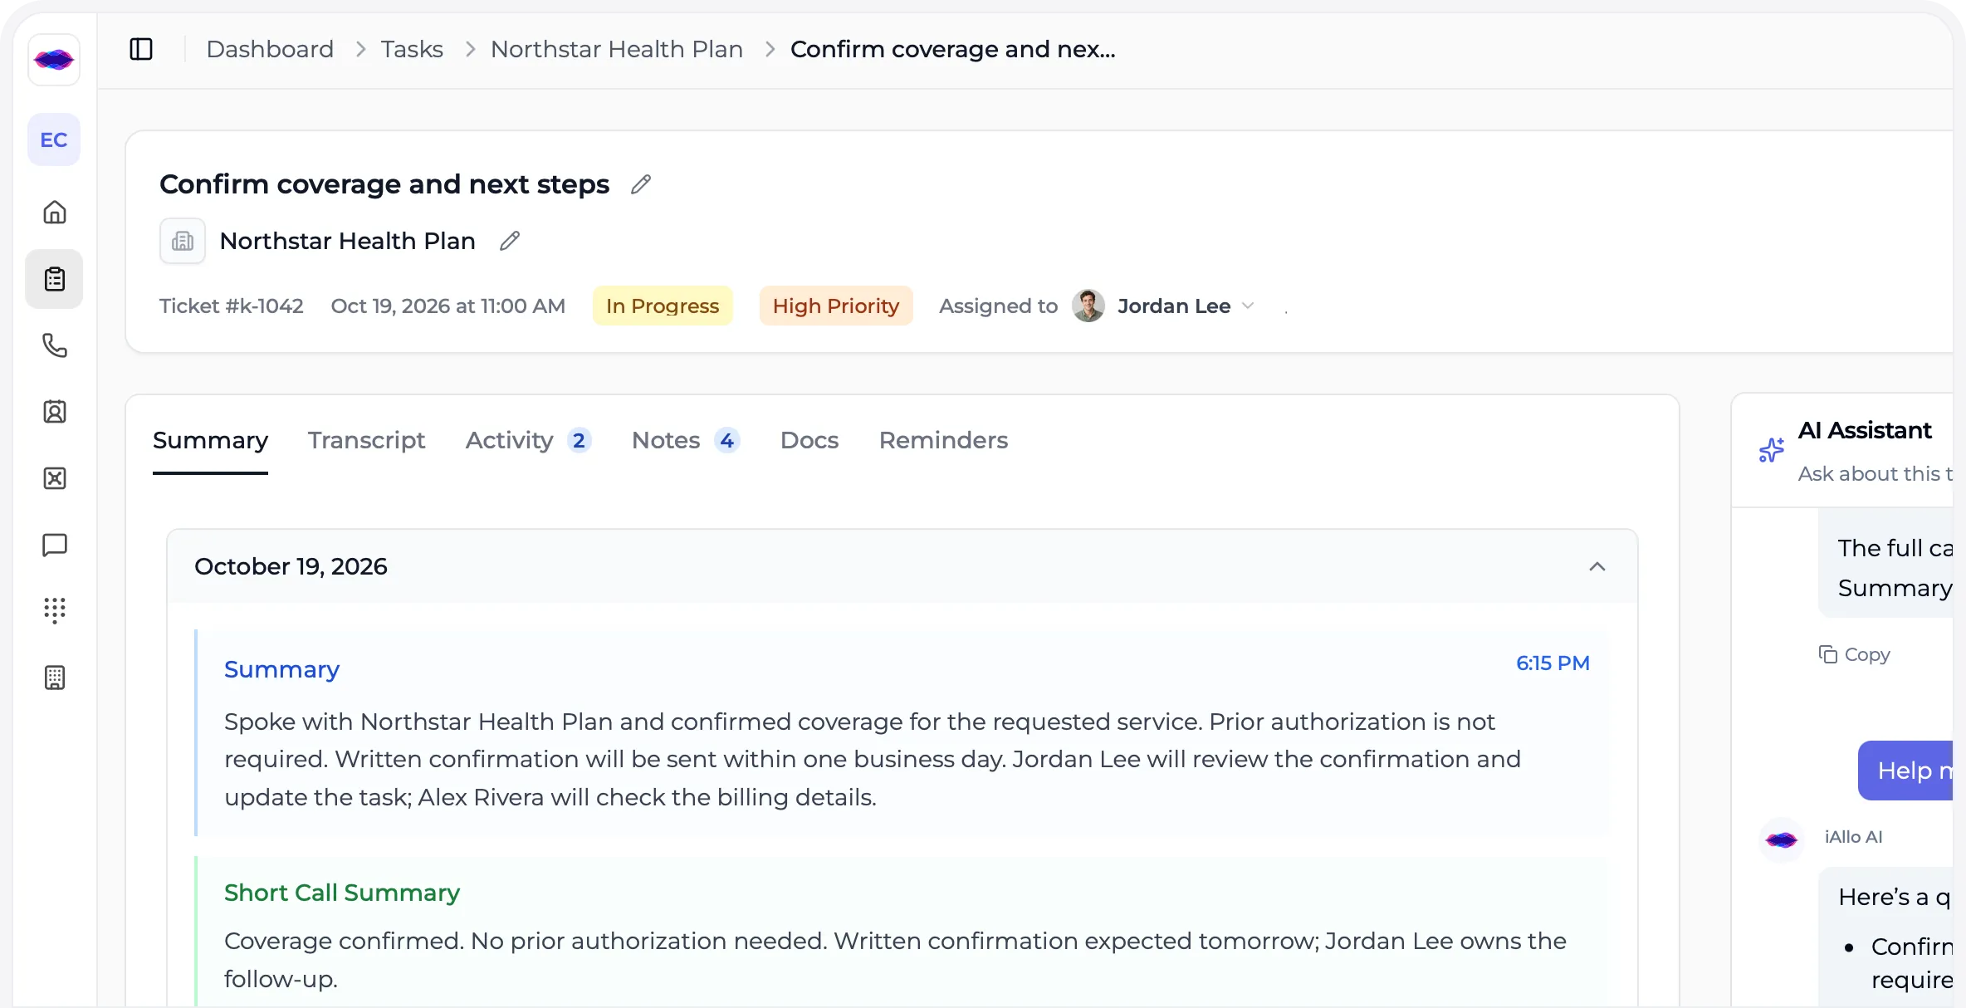1966x1008 pixels.
Task: Click the blue Summary heading in card
Action: [281, 669]
